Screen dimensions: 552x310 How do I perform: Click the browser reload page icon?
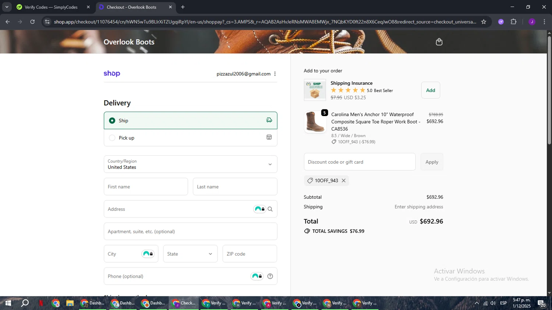click(x=32, y=22)
